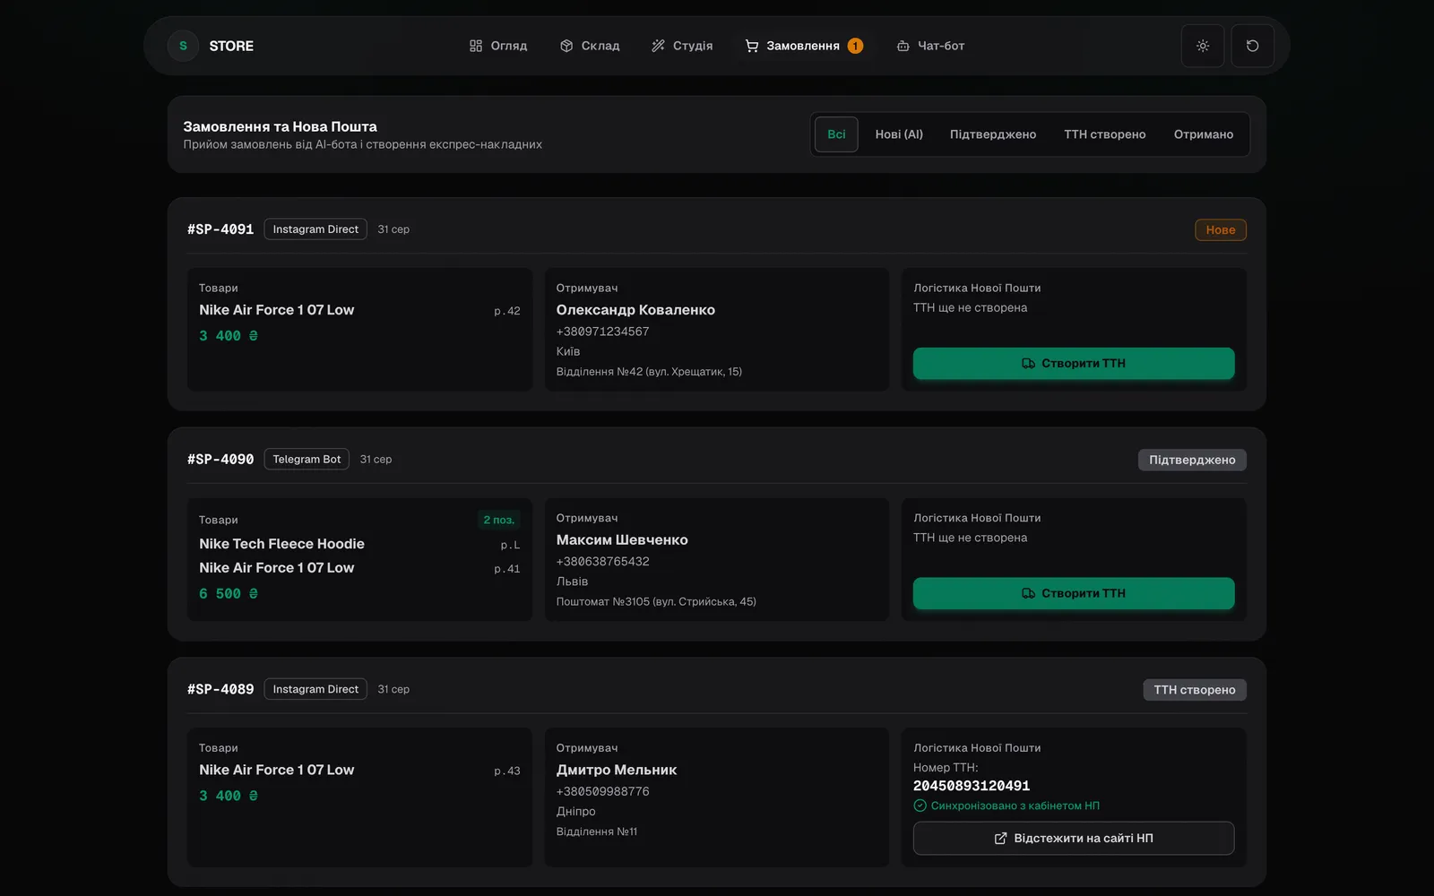Image resolution: width=1434 pixels, height=896 pixels.
Task: Click TTN number 20450893120491
Action: [x=972, y=786]
